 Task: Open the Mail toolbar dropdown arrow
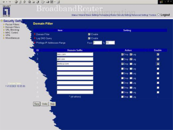pos(44,2)
